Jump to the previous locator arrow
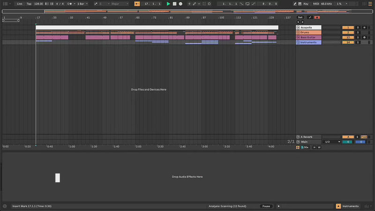The width and height of the screenshot is (375, 211). (x=297, y=22)
